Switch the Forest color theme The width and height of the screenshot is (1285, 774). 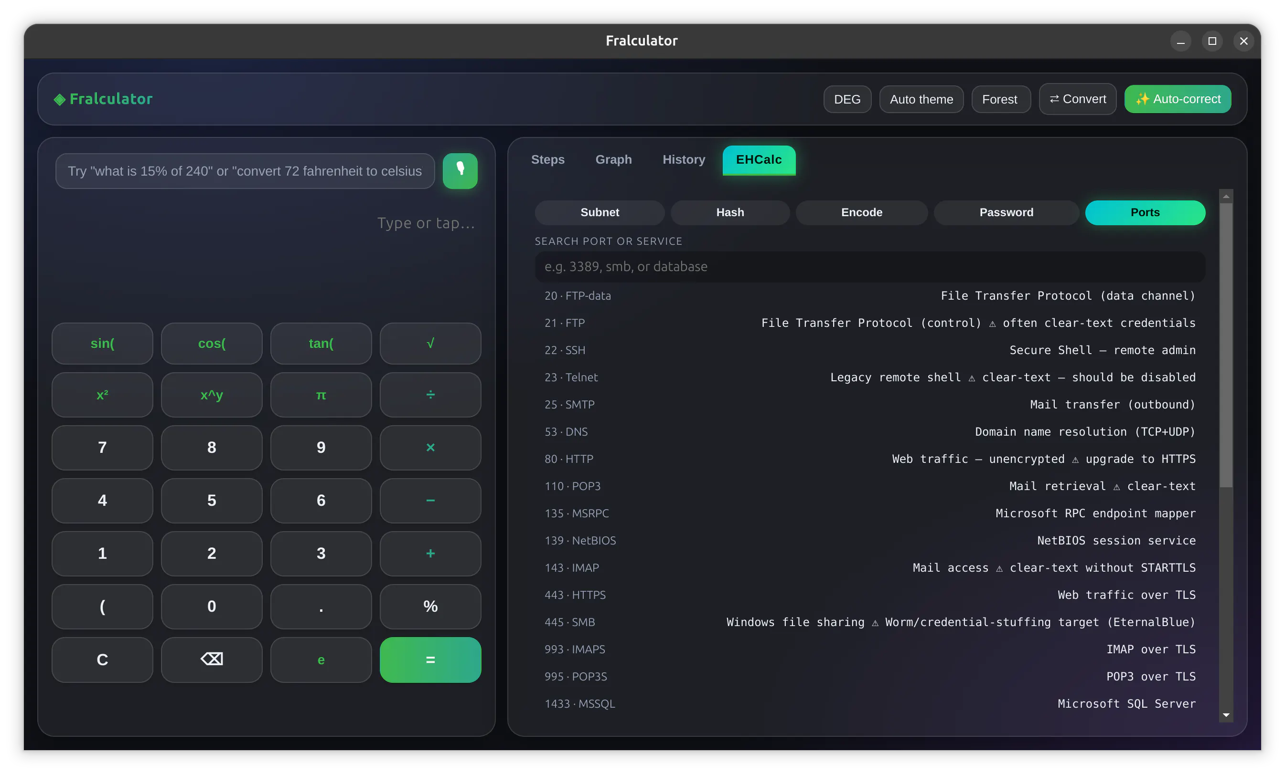[1001, 99]
